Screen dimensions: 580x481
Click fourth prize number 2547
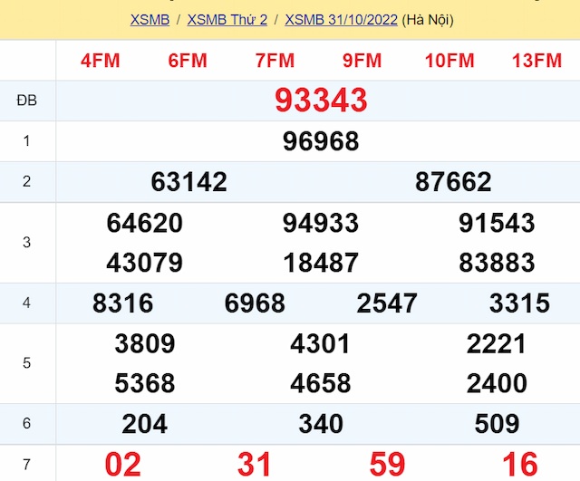coord(387,303)
